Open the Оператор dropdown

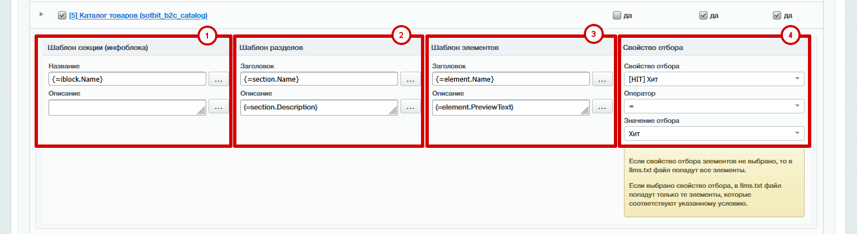pyautogui.click(x=713, y=106)
